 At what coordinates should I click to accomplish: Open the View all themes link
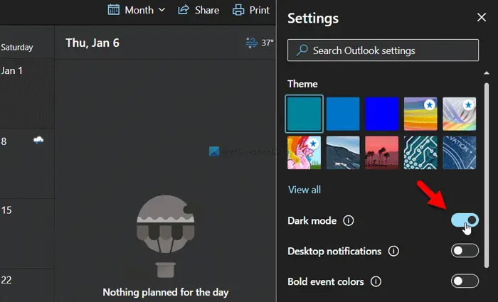coord(304,190)
